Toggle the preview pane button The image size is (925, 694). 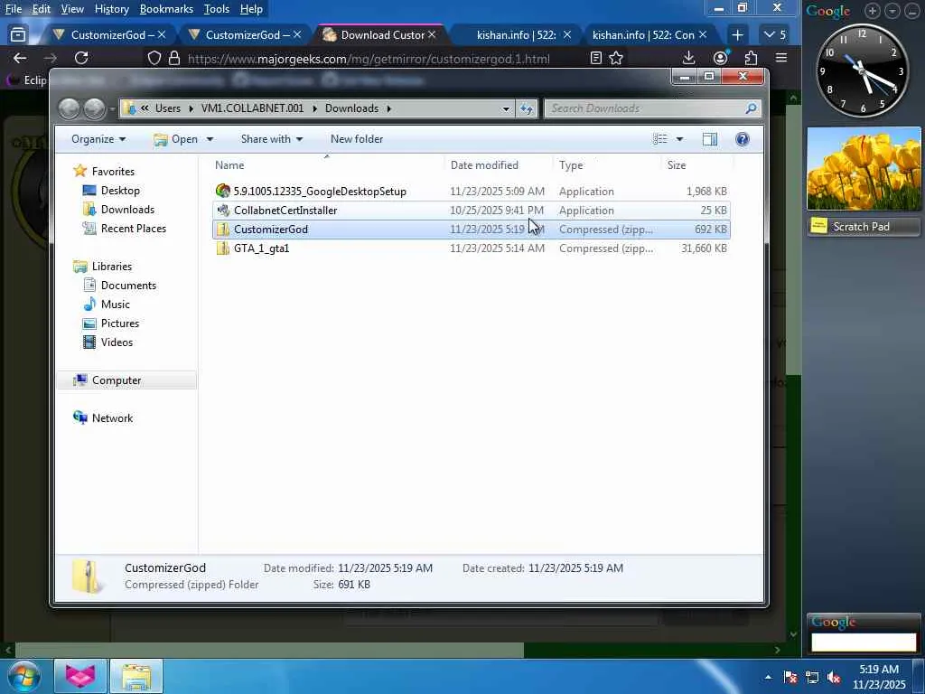(x=710, y=139)
